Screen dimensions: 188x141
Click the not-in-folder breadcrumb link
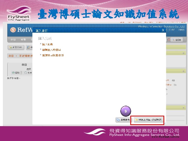pyautogui.click(x=26, y=56)
